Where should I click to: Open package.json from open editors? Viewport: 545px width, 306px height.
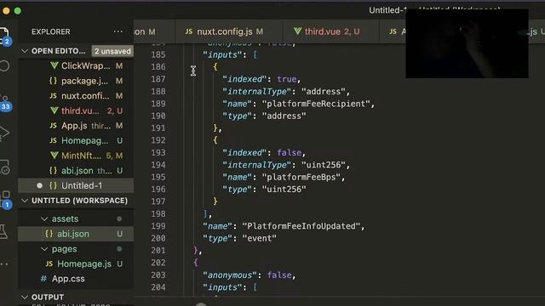(x=84, y=81)
